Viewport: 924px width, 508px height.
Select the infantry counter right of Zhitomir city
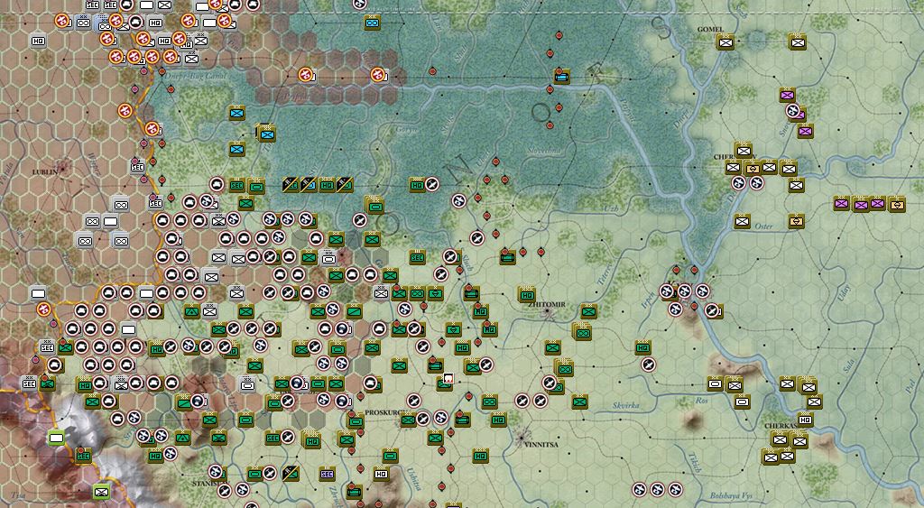pyautogui.click(x=588, y=312)
